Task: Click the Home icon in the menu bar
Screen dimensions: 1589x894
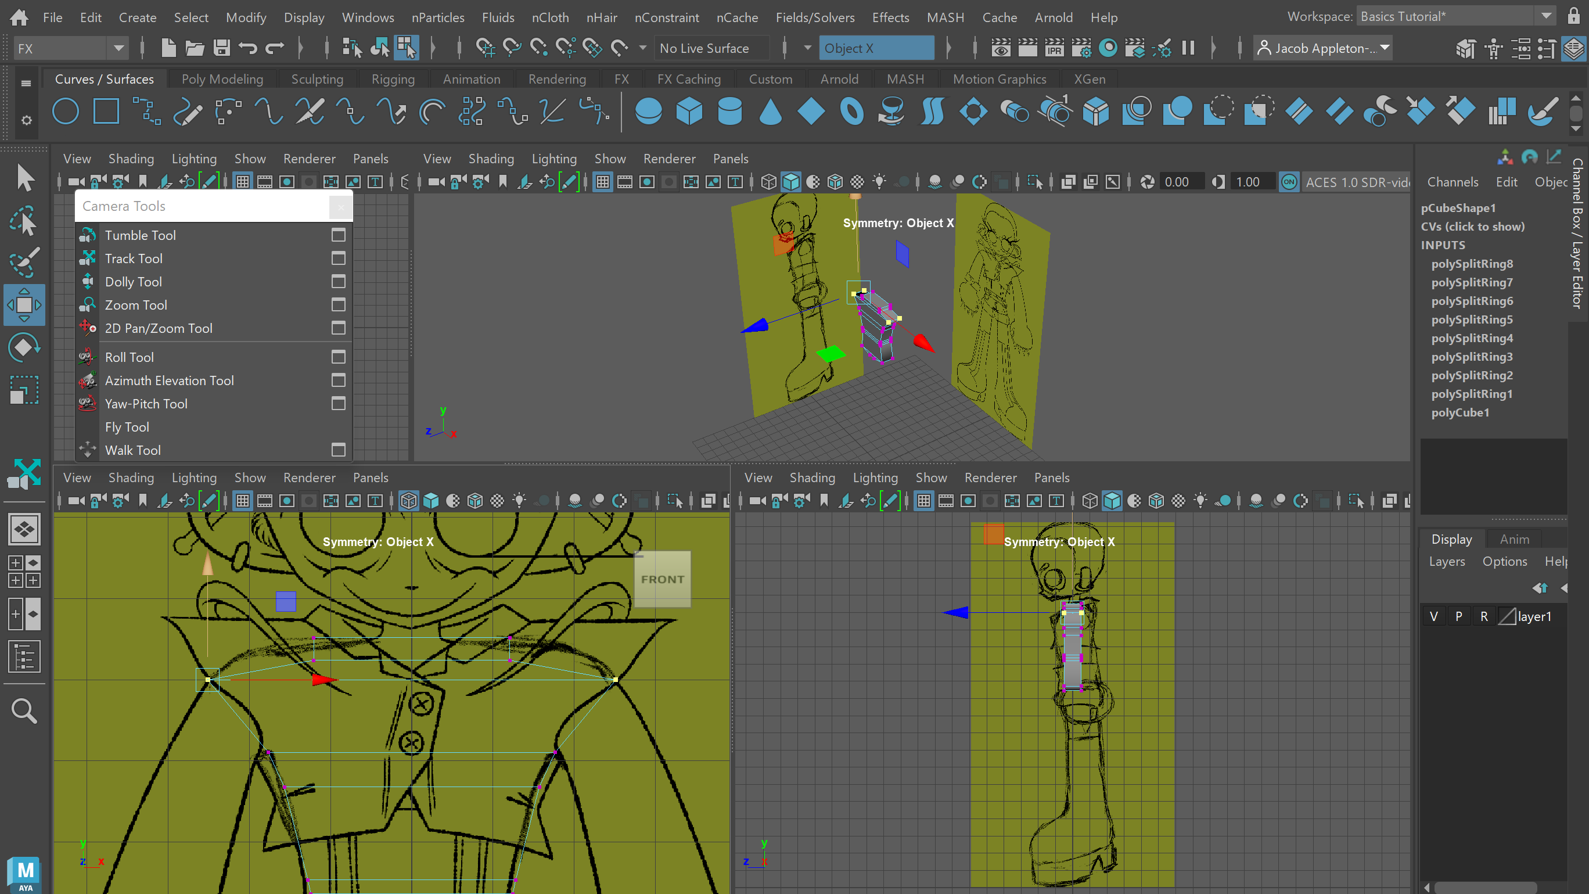Action: click(x=19, y=17)
